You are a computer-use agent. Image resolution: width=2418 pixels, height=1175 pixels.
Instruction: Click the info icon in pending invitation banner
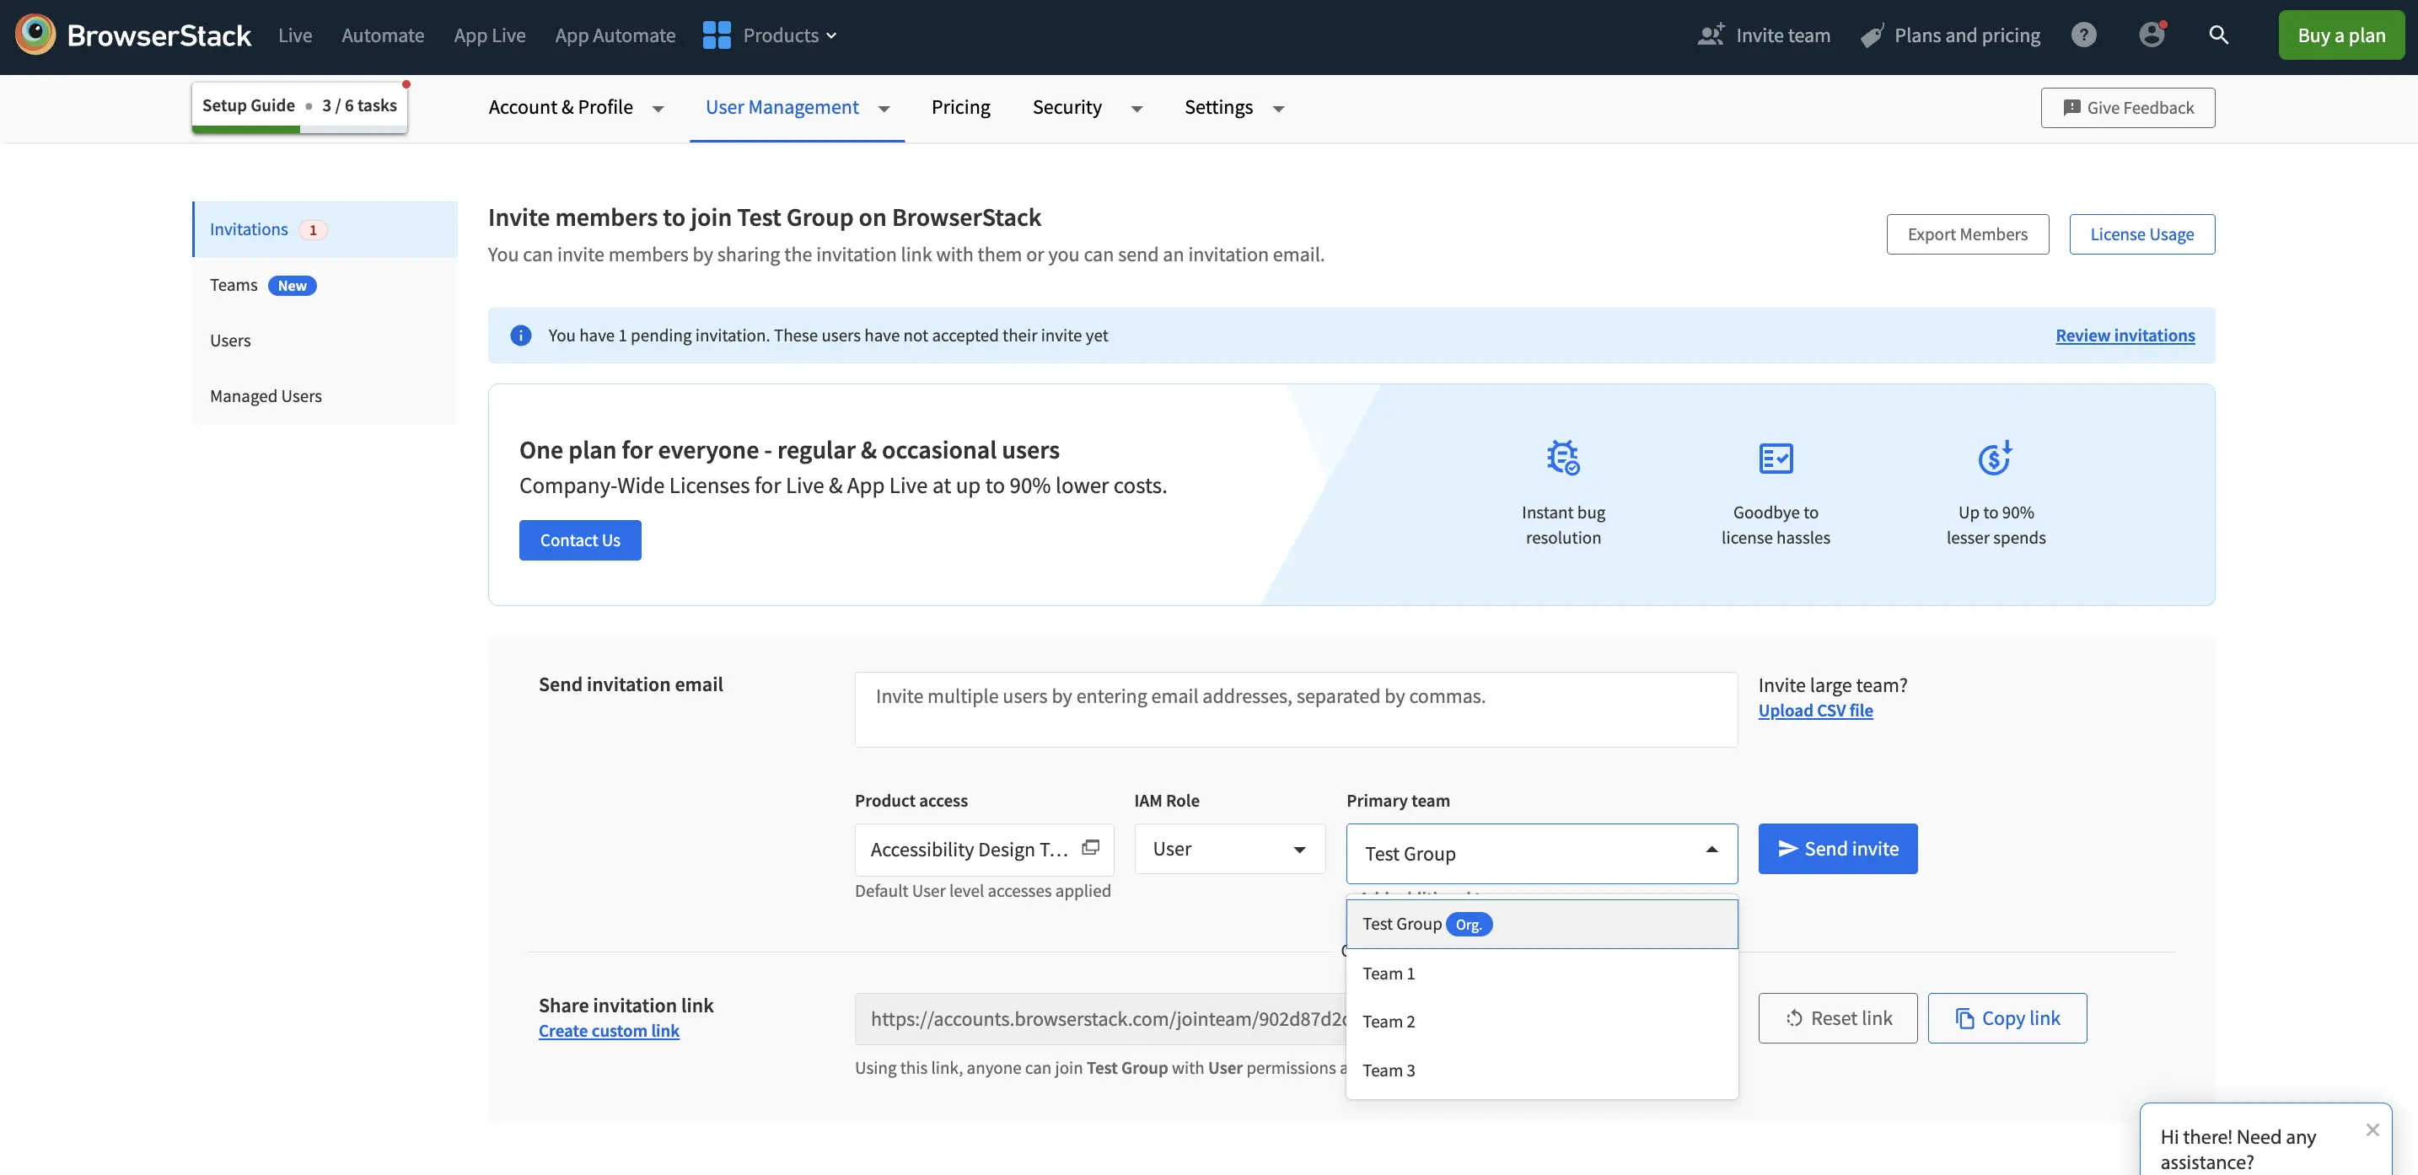pyautogui.click(x=521, y=336)
